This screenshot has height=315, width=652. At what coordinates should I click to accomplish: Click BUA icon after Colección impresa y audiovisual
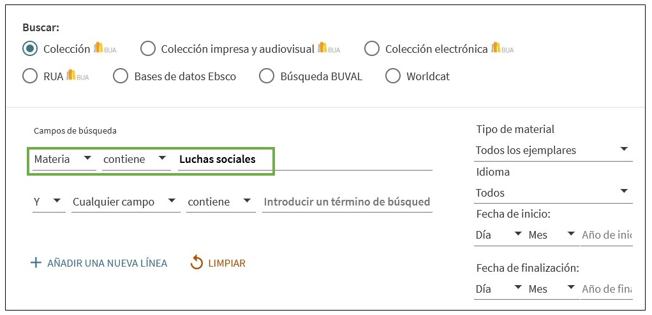(329, 48)
